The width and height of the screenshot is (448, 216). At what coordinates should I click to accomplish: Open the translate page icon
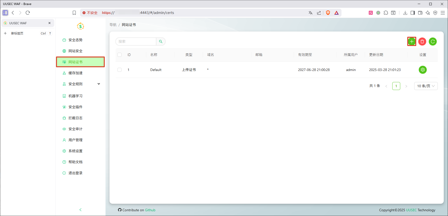tap(310, 13)
